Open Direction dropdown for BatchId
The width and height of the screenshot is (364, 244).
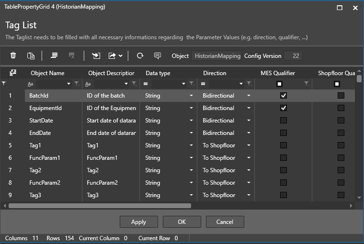pos(249,96)
